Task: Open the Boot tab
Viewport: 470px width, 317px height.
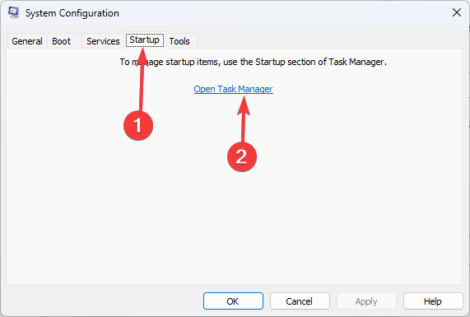Action: point(61,41)
